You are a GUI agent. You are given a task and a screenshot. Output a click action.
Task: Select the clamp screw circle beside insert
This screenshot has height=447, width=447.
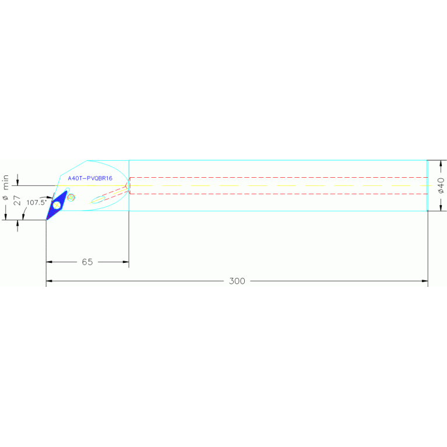[x=71, y=198]
